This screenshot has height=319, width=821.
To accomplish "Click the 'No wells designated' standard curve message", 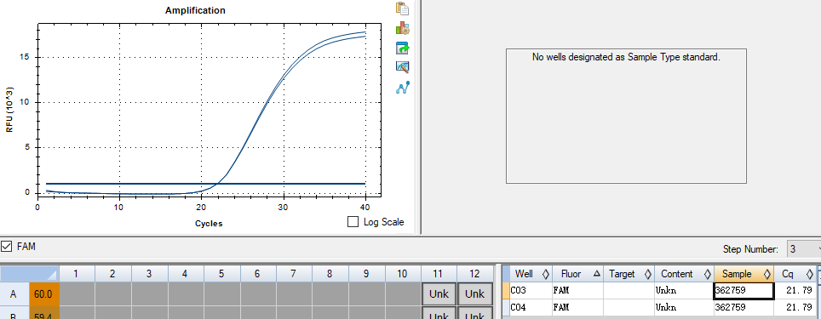I will coord(626,57).
